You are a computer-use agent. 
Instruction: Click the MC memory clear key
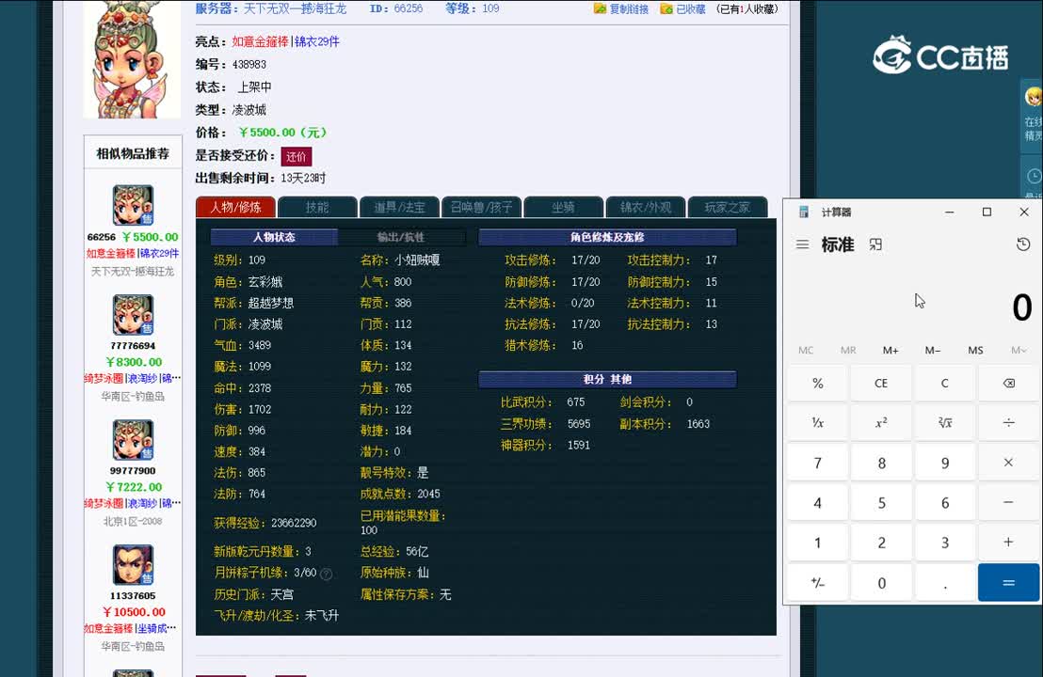[806, 350]
